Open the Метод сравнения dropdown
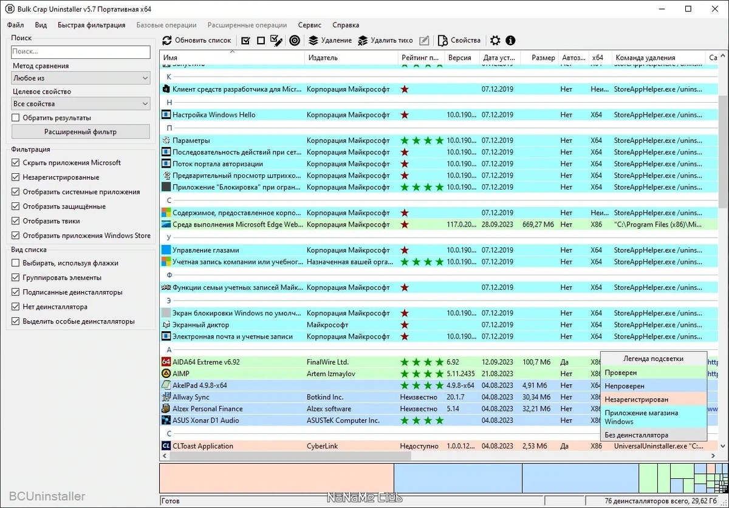 pos(81,78)
